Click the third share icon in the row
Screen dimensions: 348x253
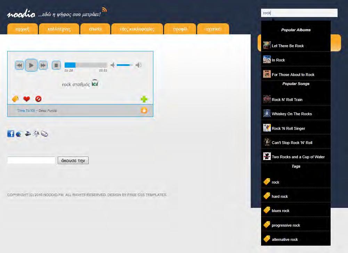point(28,134)
